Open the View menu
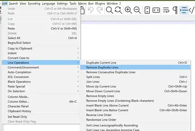 (23, 4)
